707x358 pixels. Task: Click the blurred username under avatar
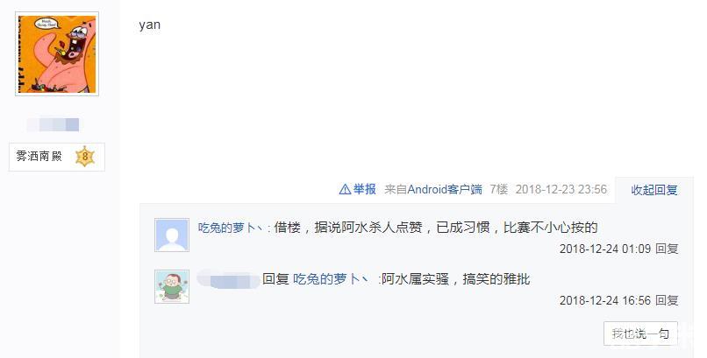coord(53,124)
